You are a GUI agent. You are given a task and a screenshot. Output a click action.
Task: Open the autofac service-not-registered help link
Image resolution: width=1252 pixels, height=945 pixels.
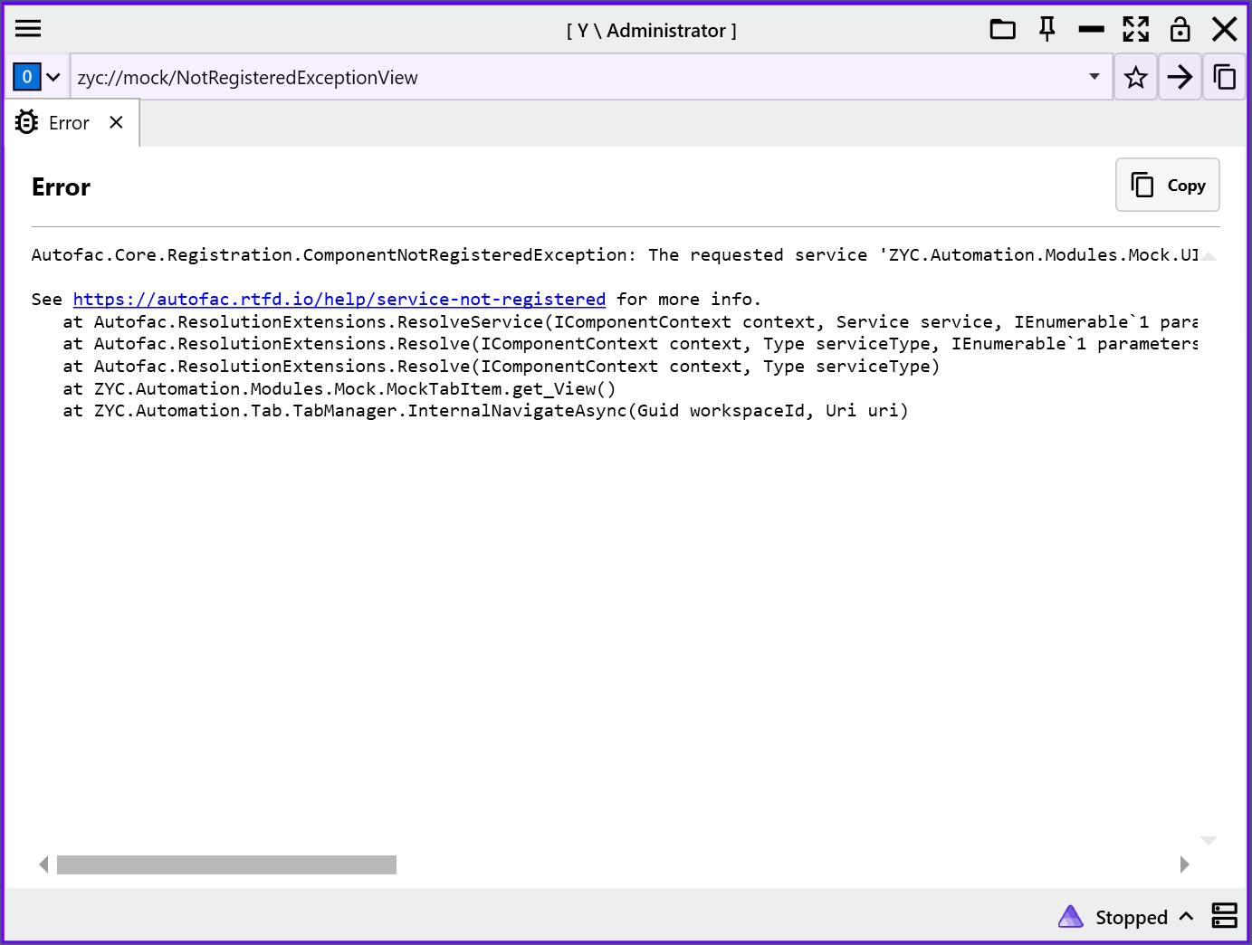pos(339,300)
